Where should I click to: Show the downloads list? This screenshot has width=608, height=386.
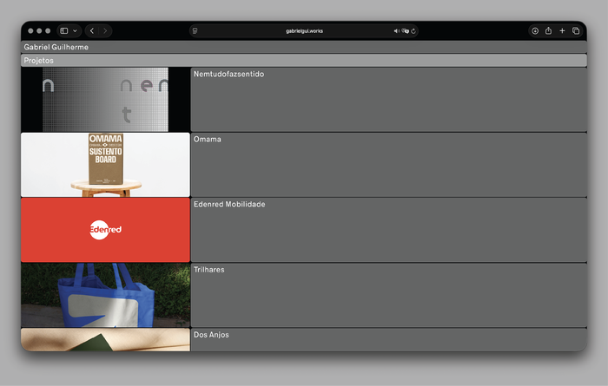(x=535, y=30)
